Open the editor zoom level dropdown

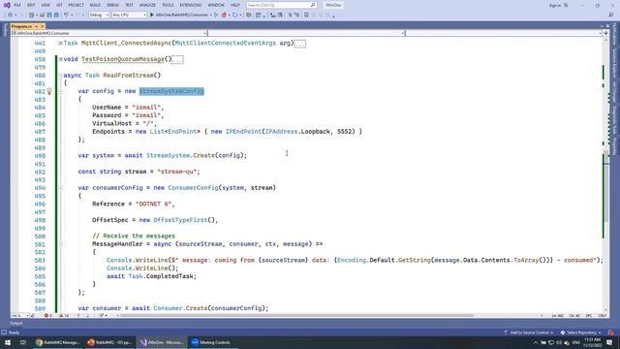20,316
